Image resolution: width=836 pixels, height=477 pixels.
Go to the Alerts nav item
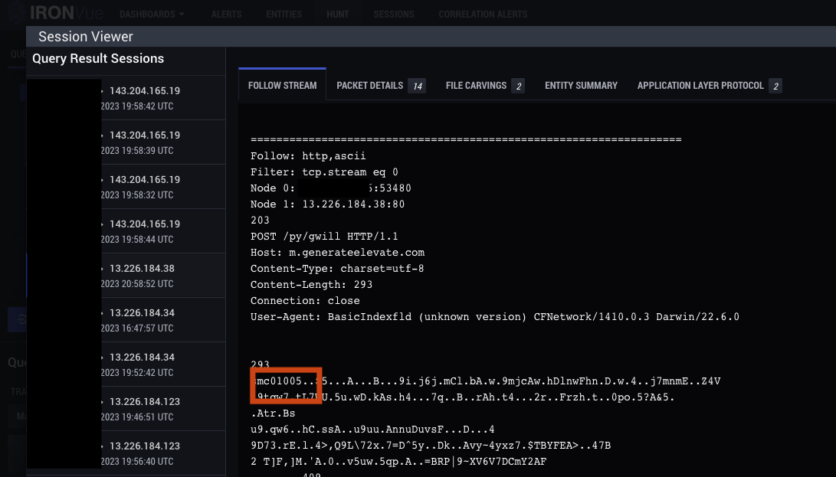226,15
